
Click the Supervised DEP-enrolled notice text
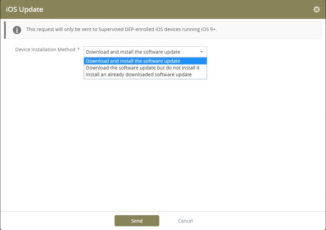click(122, 30)
